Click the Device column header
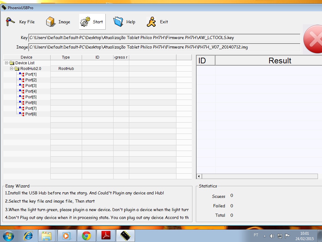322x242 pixels. point(27,57)
